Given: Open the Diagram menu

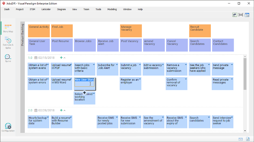Looking at the screenshot, I should [x=61, y=9].
